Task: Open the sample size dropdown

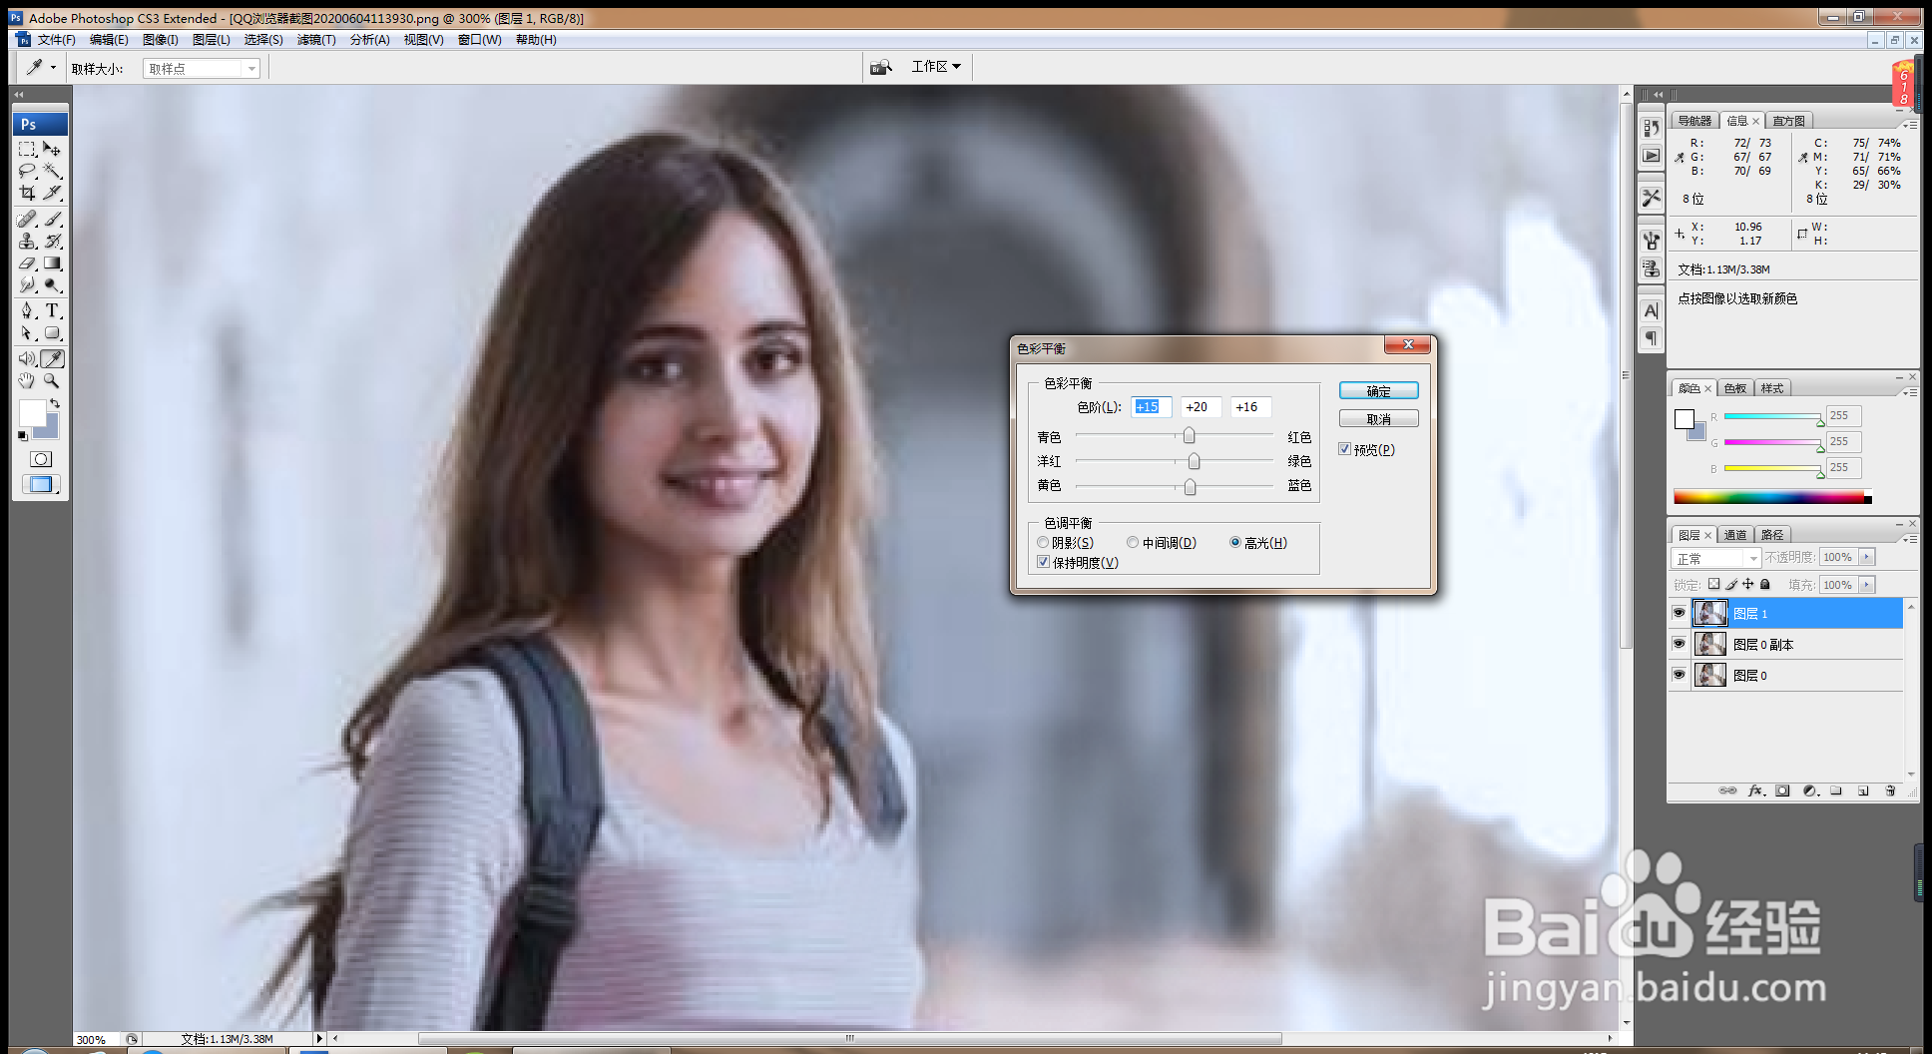Action: click(251, 69)
